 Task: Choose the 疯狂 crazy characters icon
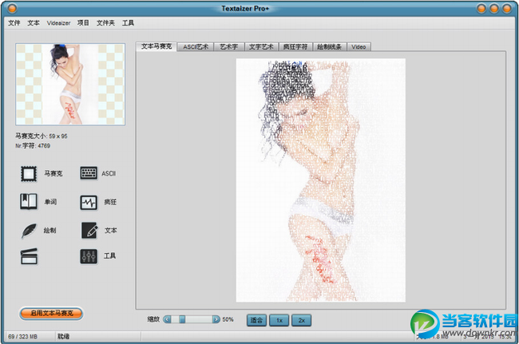pyautogui.click(x=89, y=203)
